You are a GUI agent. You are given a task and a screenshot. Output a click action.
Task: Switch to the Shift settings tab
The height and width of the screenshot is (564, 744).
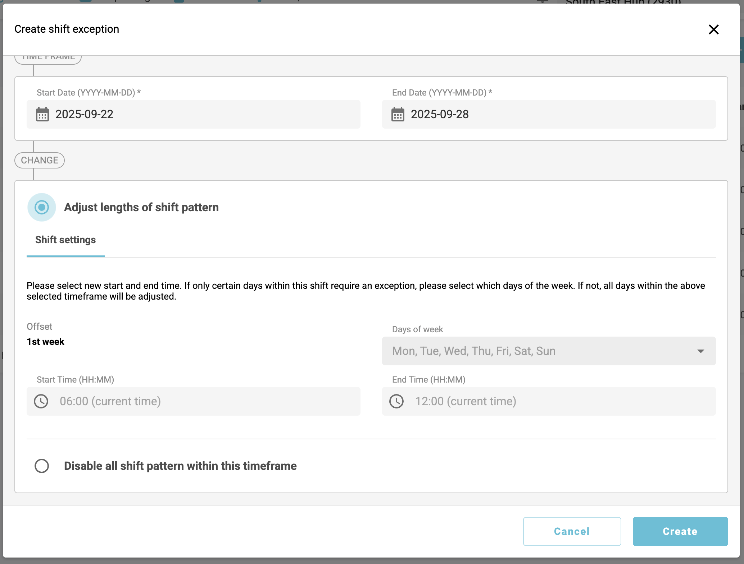65,240
